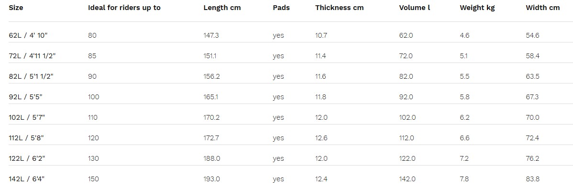
Task: Click the Width cm column header
Action: (543, 8)
